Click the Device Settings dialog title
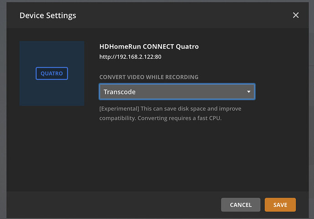 click(48, 15)
